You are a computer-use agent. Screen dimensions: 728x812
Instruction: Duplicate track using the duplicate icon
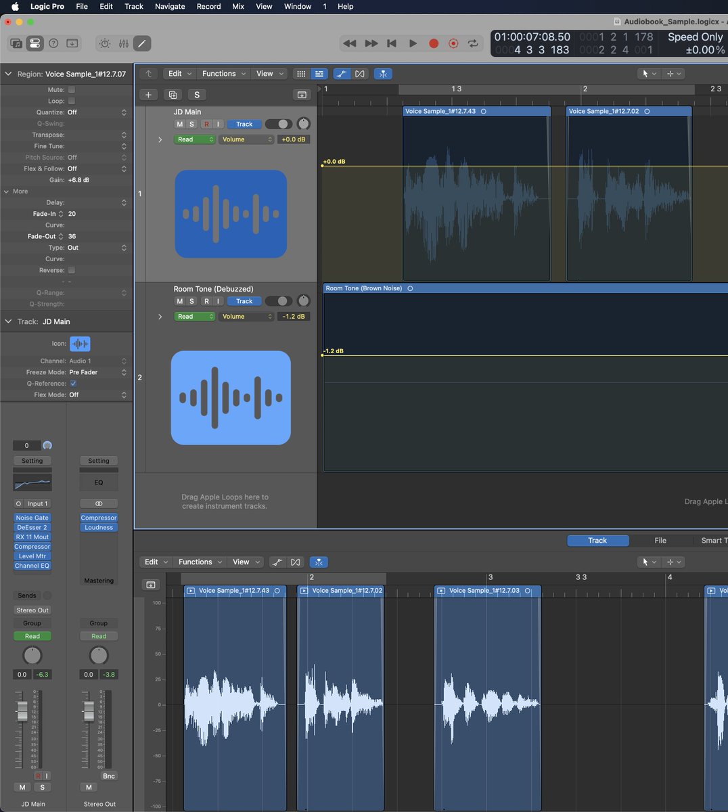(x=173, y=95)
